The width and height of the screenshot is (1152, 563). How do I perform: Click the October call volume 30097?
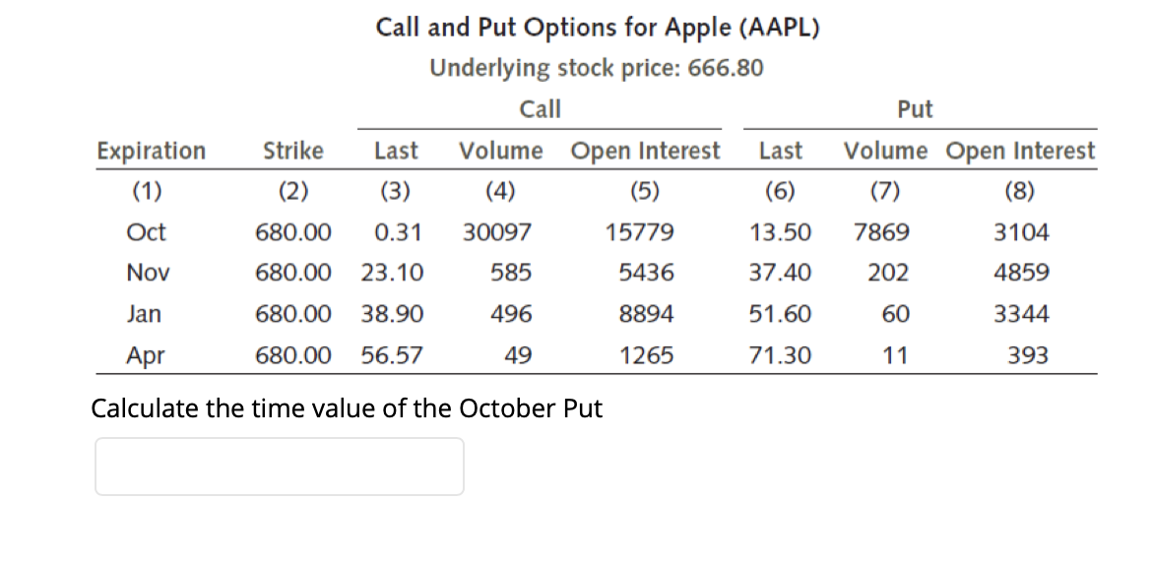coord(496,232)
